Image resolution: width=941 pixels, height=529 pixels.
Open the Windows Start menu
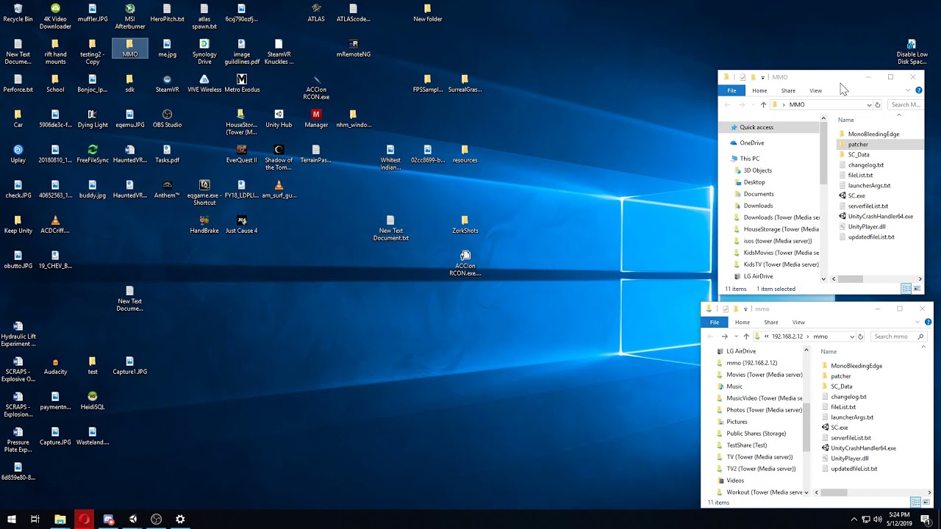(x=12, y=519)
